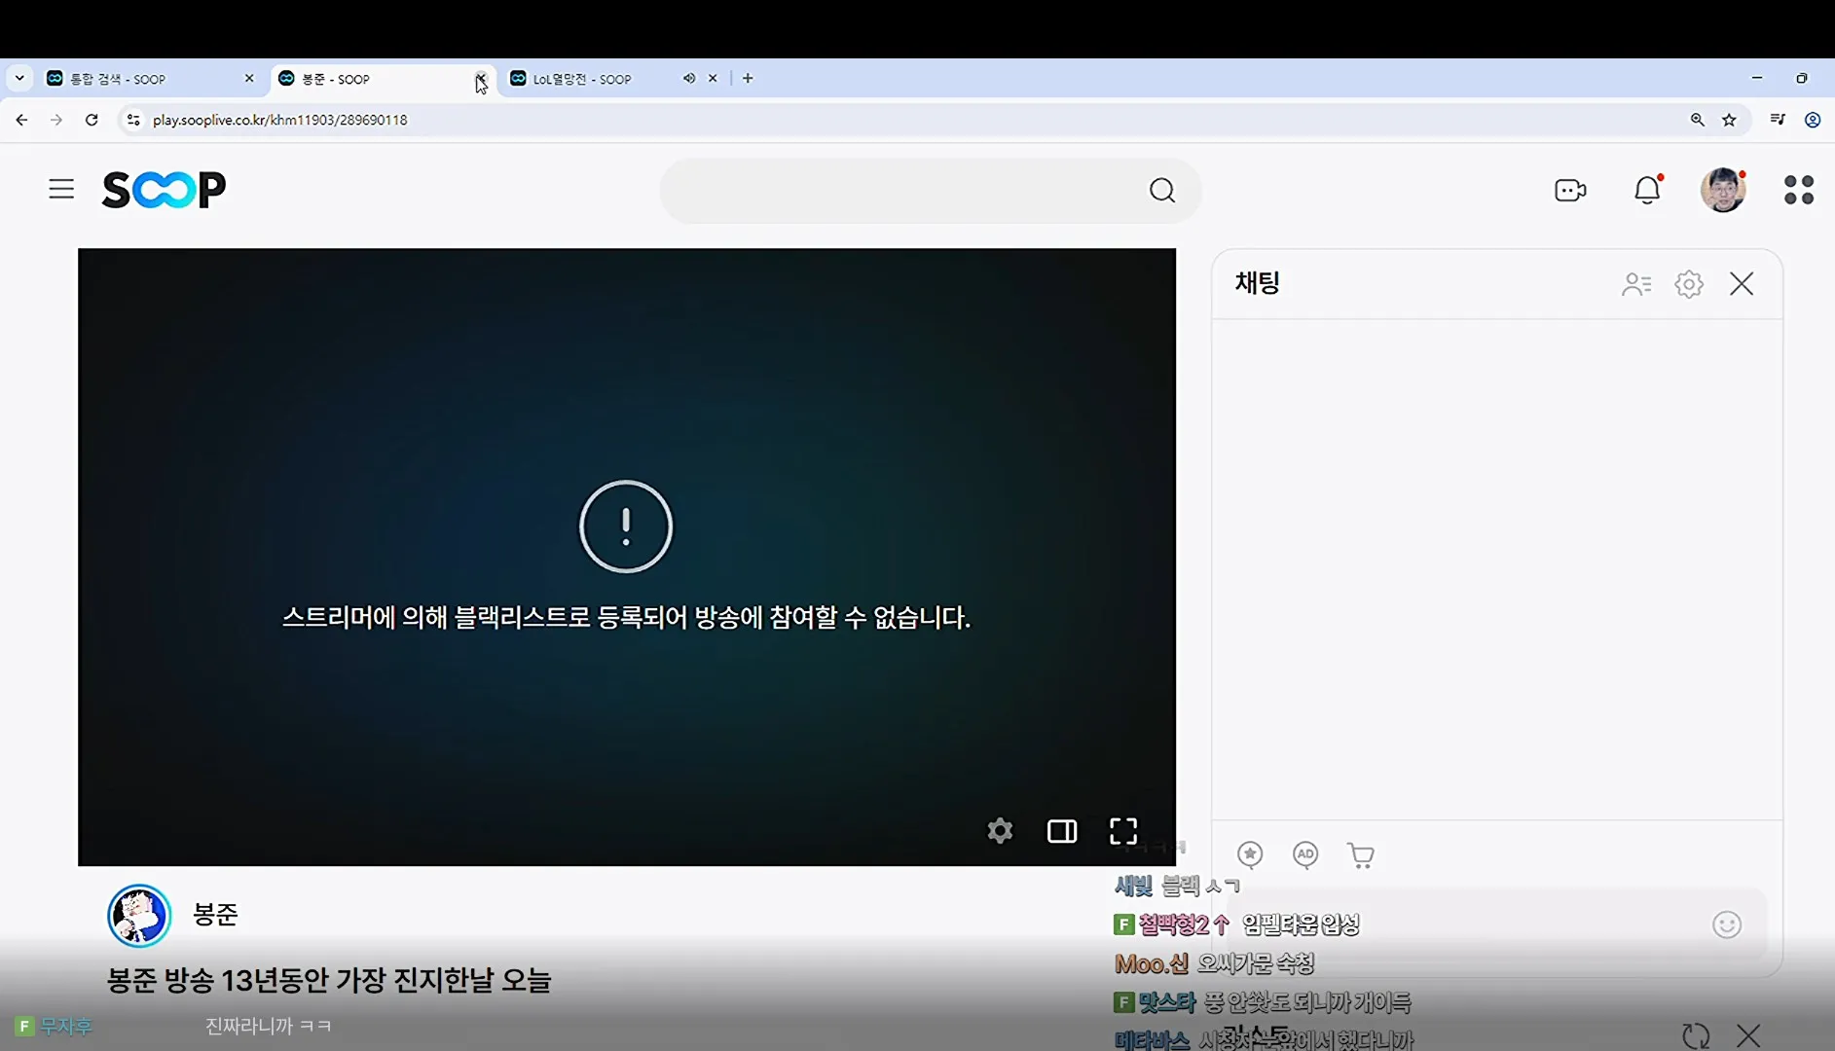Click the streamer 봉준 profile picture
Screen dimensions: 1835x1051
click(139, 916)
